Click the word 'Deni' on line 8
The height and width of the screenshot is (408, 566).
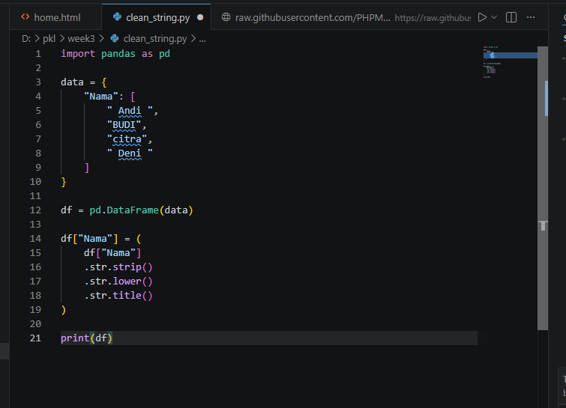click(x=130, y=153)
